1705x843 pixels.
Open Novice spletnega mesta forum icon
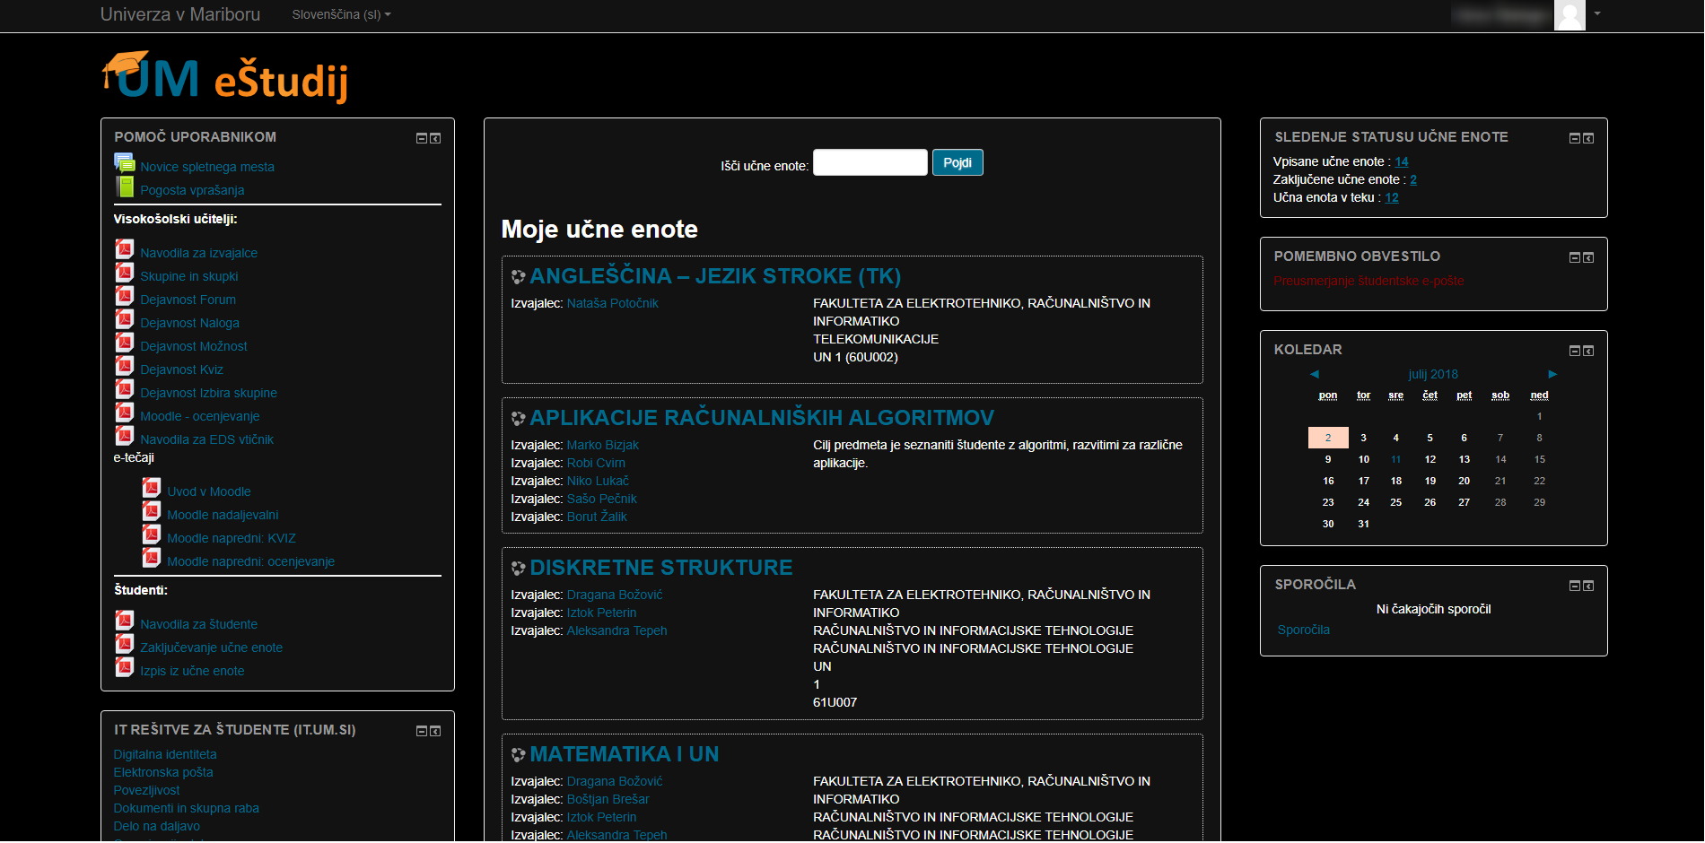(x=124, y=162)
